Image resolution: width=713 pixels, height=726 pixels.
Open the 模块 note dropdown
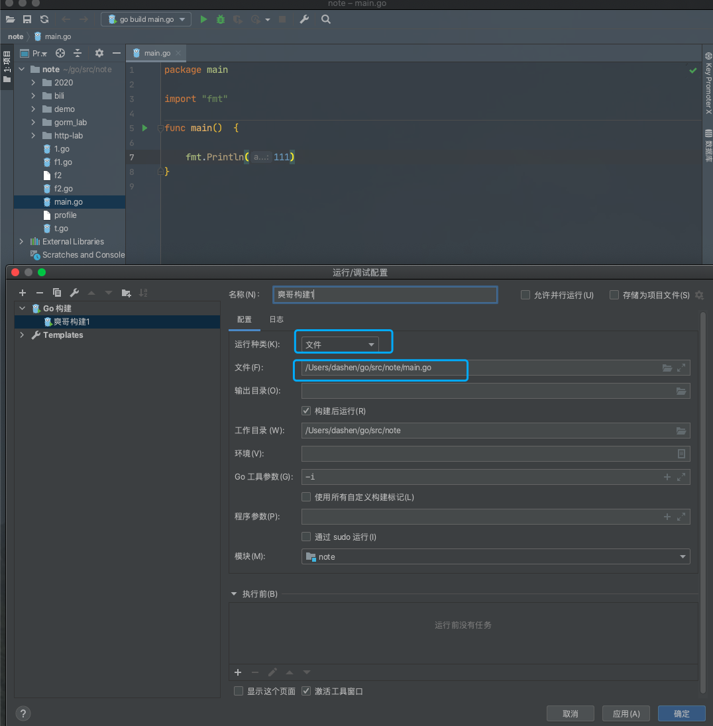click(x=495, y=557)
